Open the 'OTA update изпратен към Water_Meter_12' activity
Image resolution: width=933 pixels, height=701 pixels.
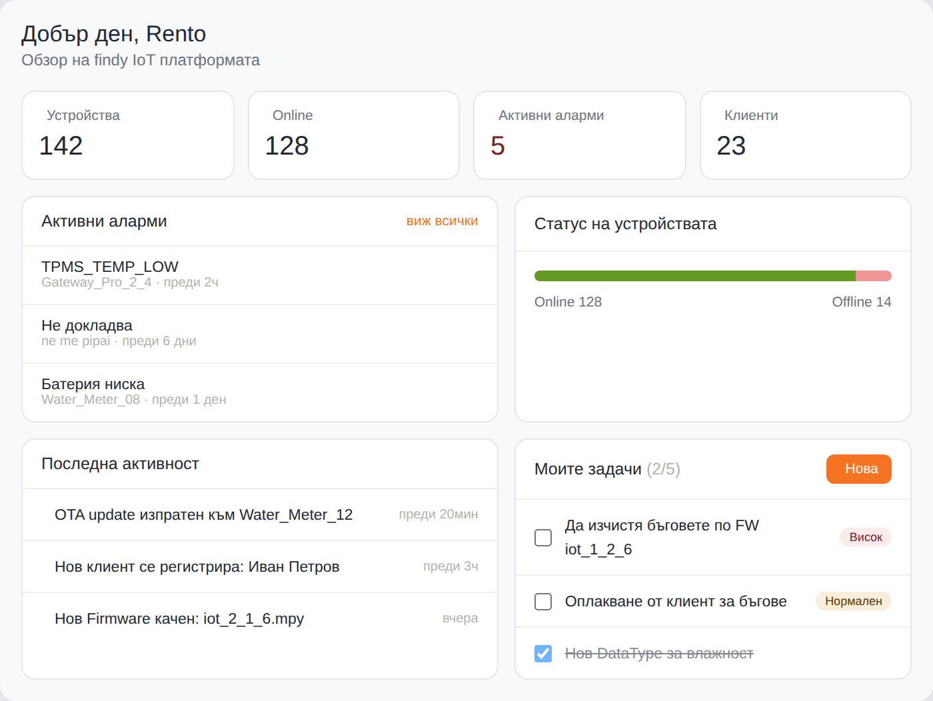pyautogui.click(x=260, y=514)
